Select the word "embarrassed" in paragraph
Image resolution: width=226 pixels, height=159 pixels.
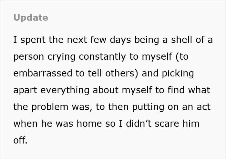point(43,73)
